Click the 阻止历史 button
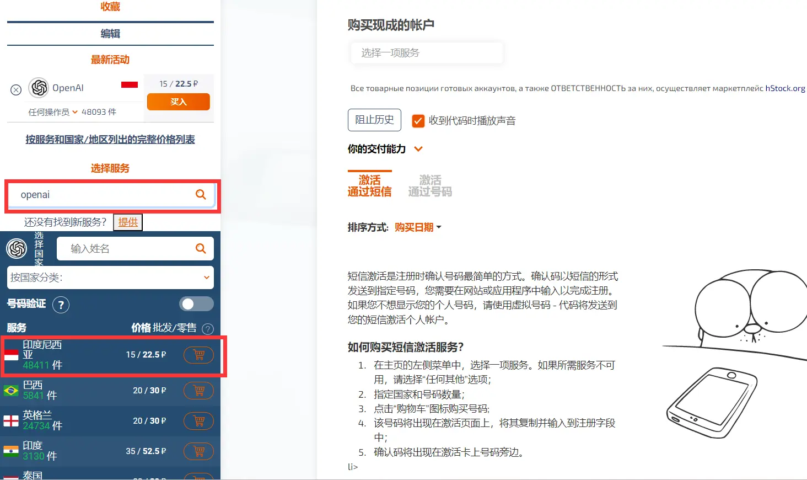This screenshot has height=480, width=807. (374, 120)
